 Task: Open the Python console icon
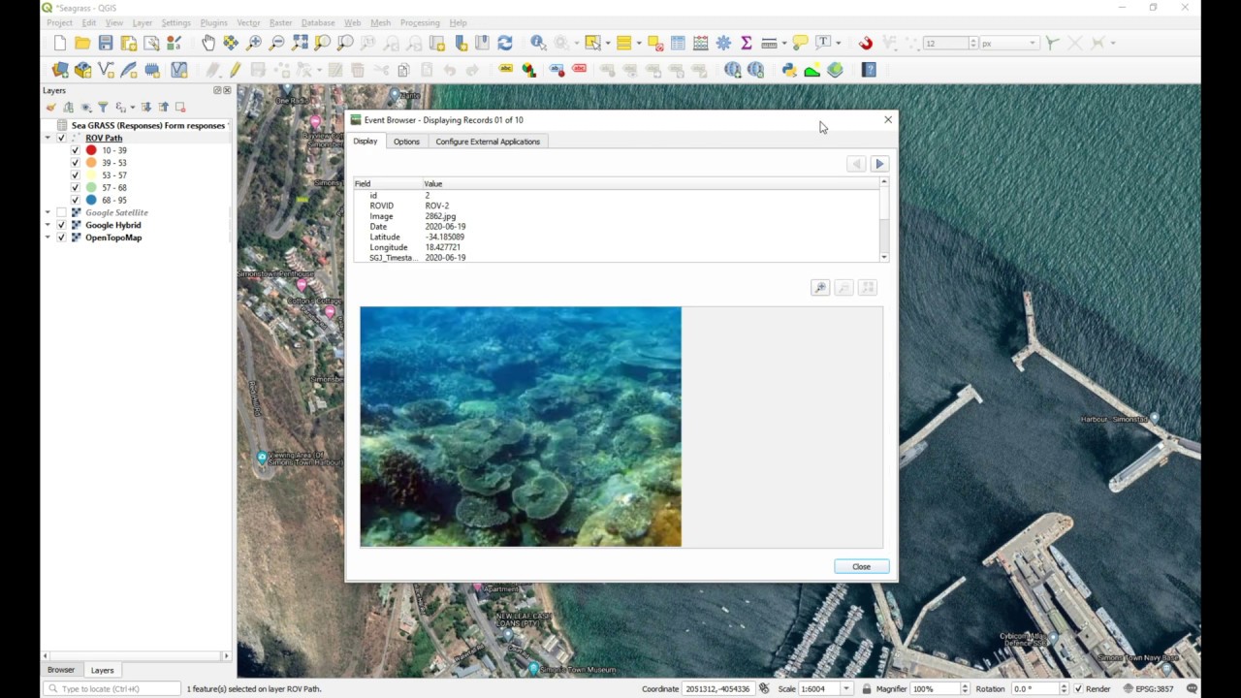tap(789, 70)
